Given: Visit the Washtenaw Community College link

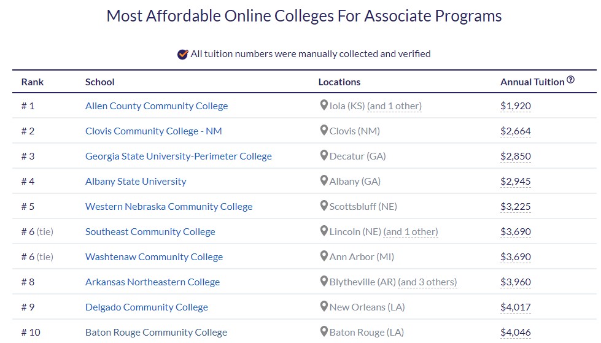Looking at the screenshot, I should [153, 257].
